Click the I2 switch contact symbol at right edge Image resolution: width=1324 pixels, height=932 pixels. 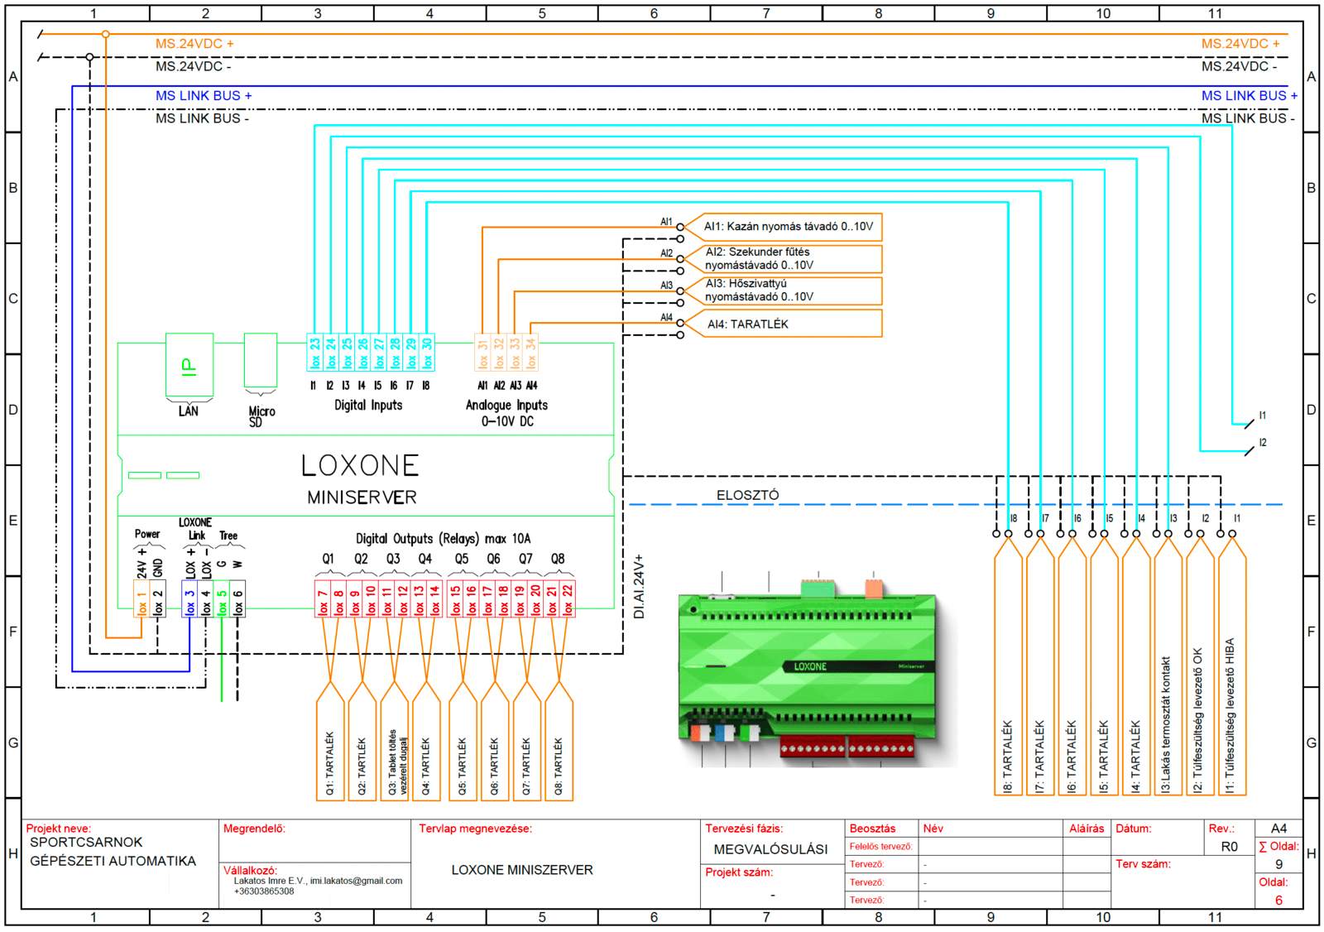1248,449
